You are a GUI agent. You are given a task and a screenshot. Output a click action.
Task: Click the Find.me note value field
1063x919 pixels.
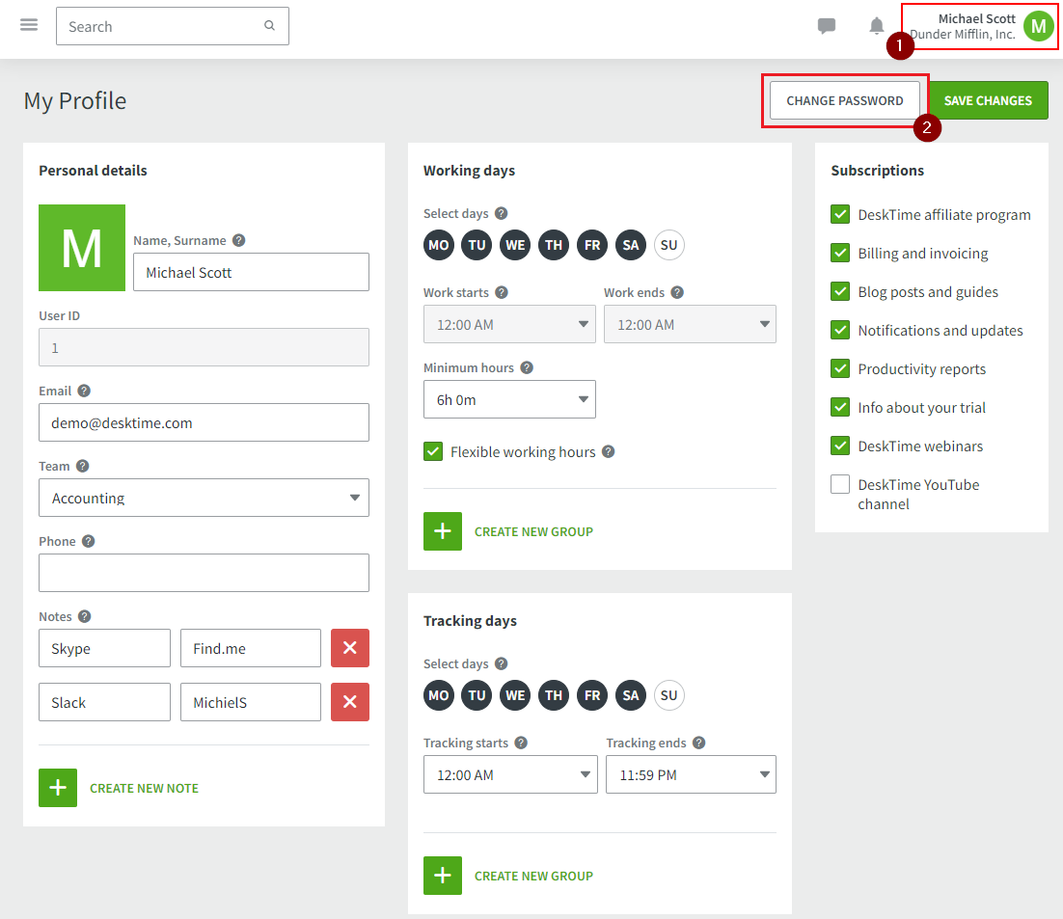pos(251,649)
